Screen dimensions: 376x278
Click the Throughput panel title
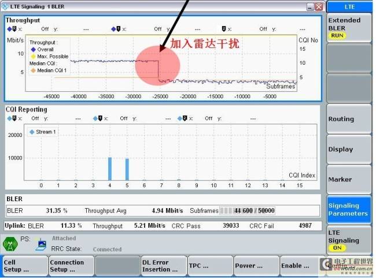tap(23, 20)
